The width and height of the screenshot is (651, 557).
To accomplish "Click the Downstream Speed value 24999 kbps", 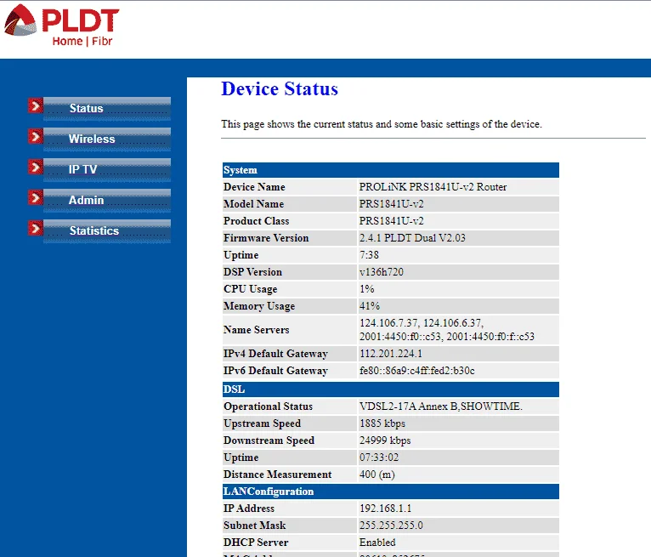I will (x=385, y=440).
